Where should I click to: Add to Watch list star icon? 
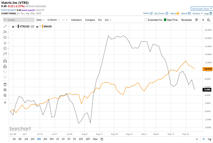189,13
